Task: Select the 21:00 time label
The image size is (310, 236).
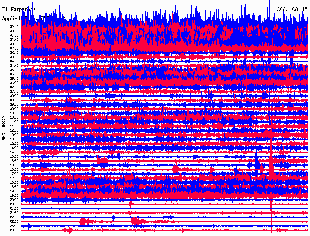Action: 14,208
